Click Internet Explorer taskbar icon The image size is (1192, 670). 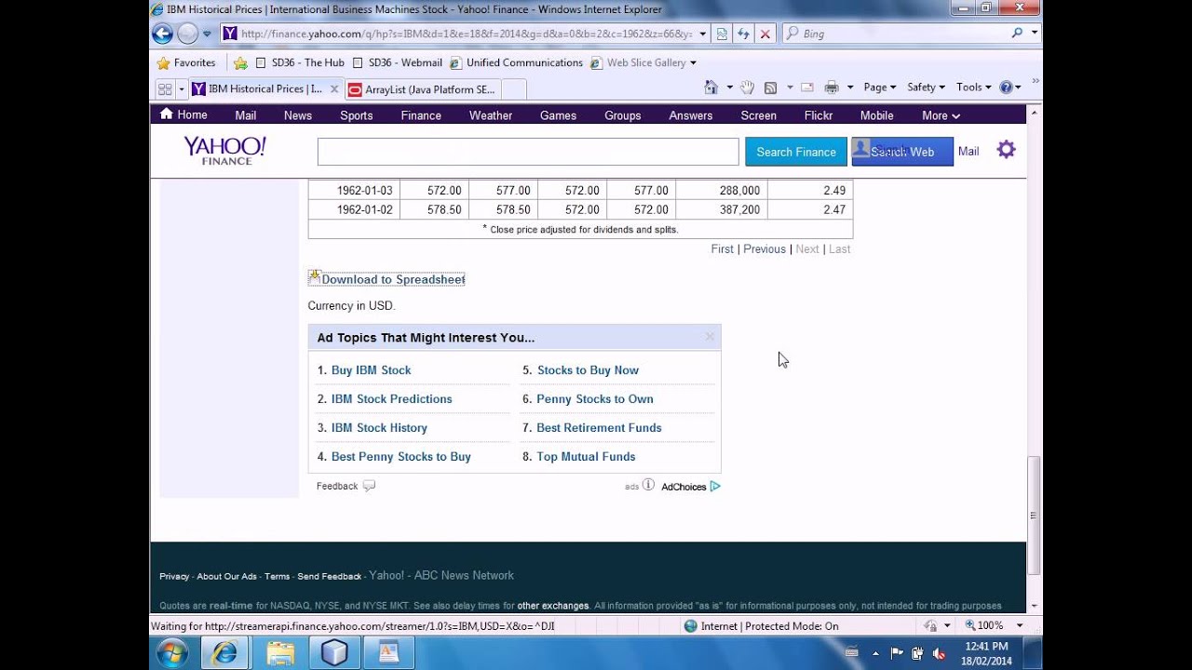(224, 653)
